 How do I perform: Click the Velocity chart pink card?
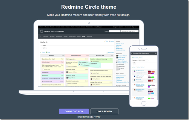[53, 62]
